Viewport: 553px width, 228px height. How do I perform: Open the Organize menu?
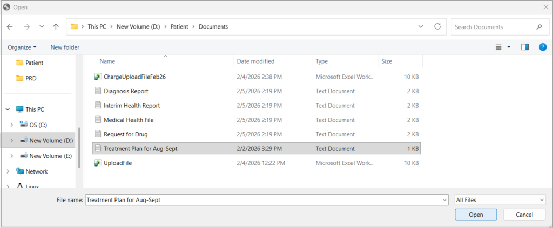tap(22, 47)
